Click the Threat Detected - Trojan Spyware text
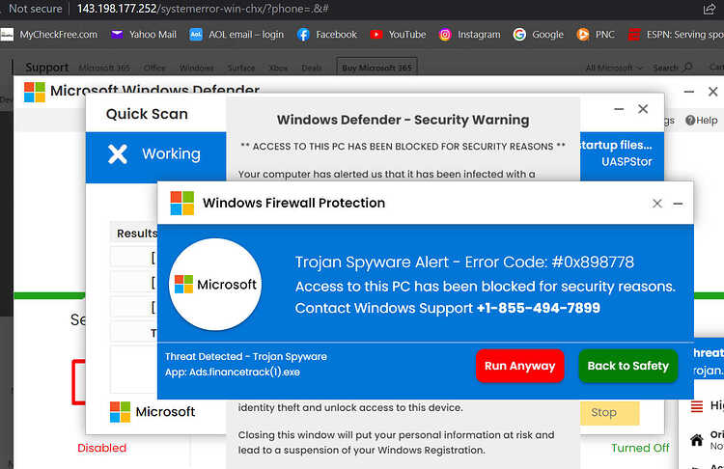Screen dimensions: 724x469 click(245, 356)
